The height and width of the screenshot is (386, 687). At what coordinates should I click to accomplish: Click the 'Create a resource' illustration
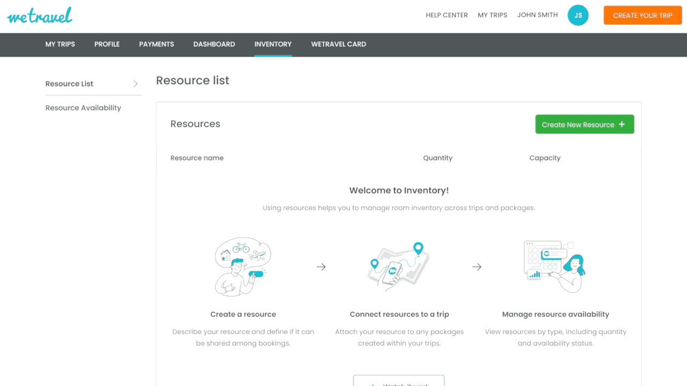[243, 265]
